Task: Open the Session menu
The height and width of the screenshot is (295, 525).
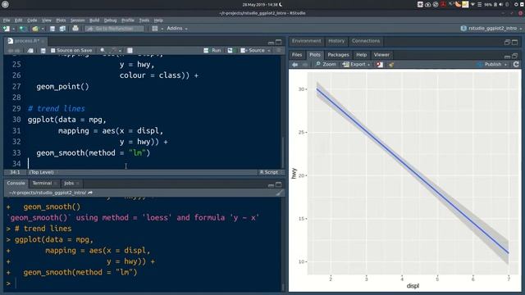Action: pos(77,20)
